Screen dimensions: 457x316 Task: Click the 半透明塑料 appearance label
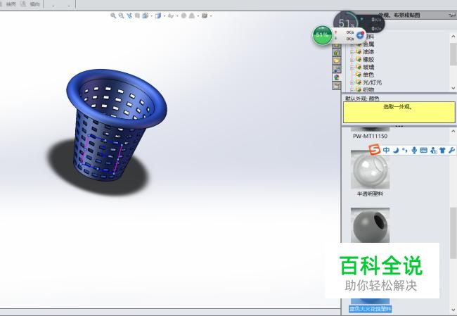(x=370, y=194)
